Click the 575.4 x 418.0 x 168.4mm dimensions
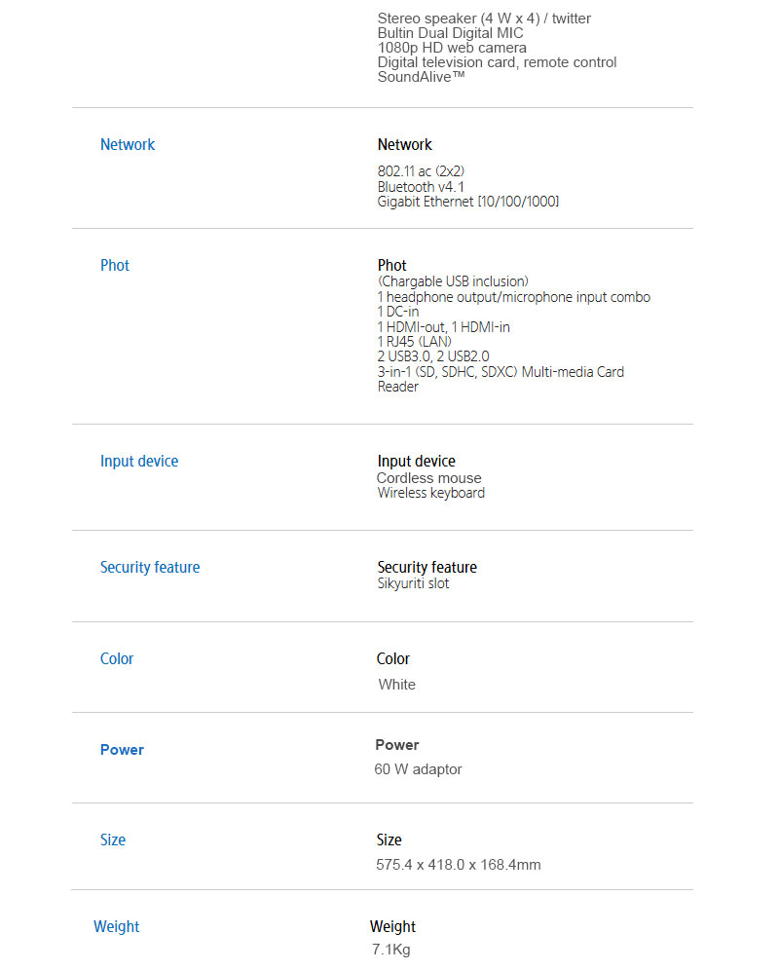 (x=459, y=865)
